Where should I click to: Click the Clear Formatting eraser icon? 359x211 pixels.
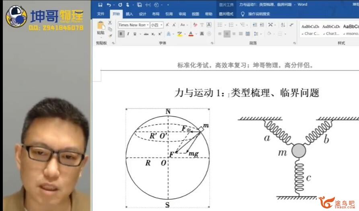195,25
